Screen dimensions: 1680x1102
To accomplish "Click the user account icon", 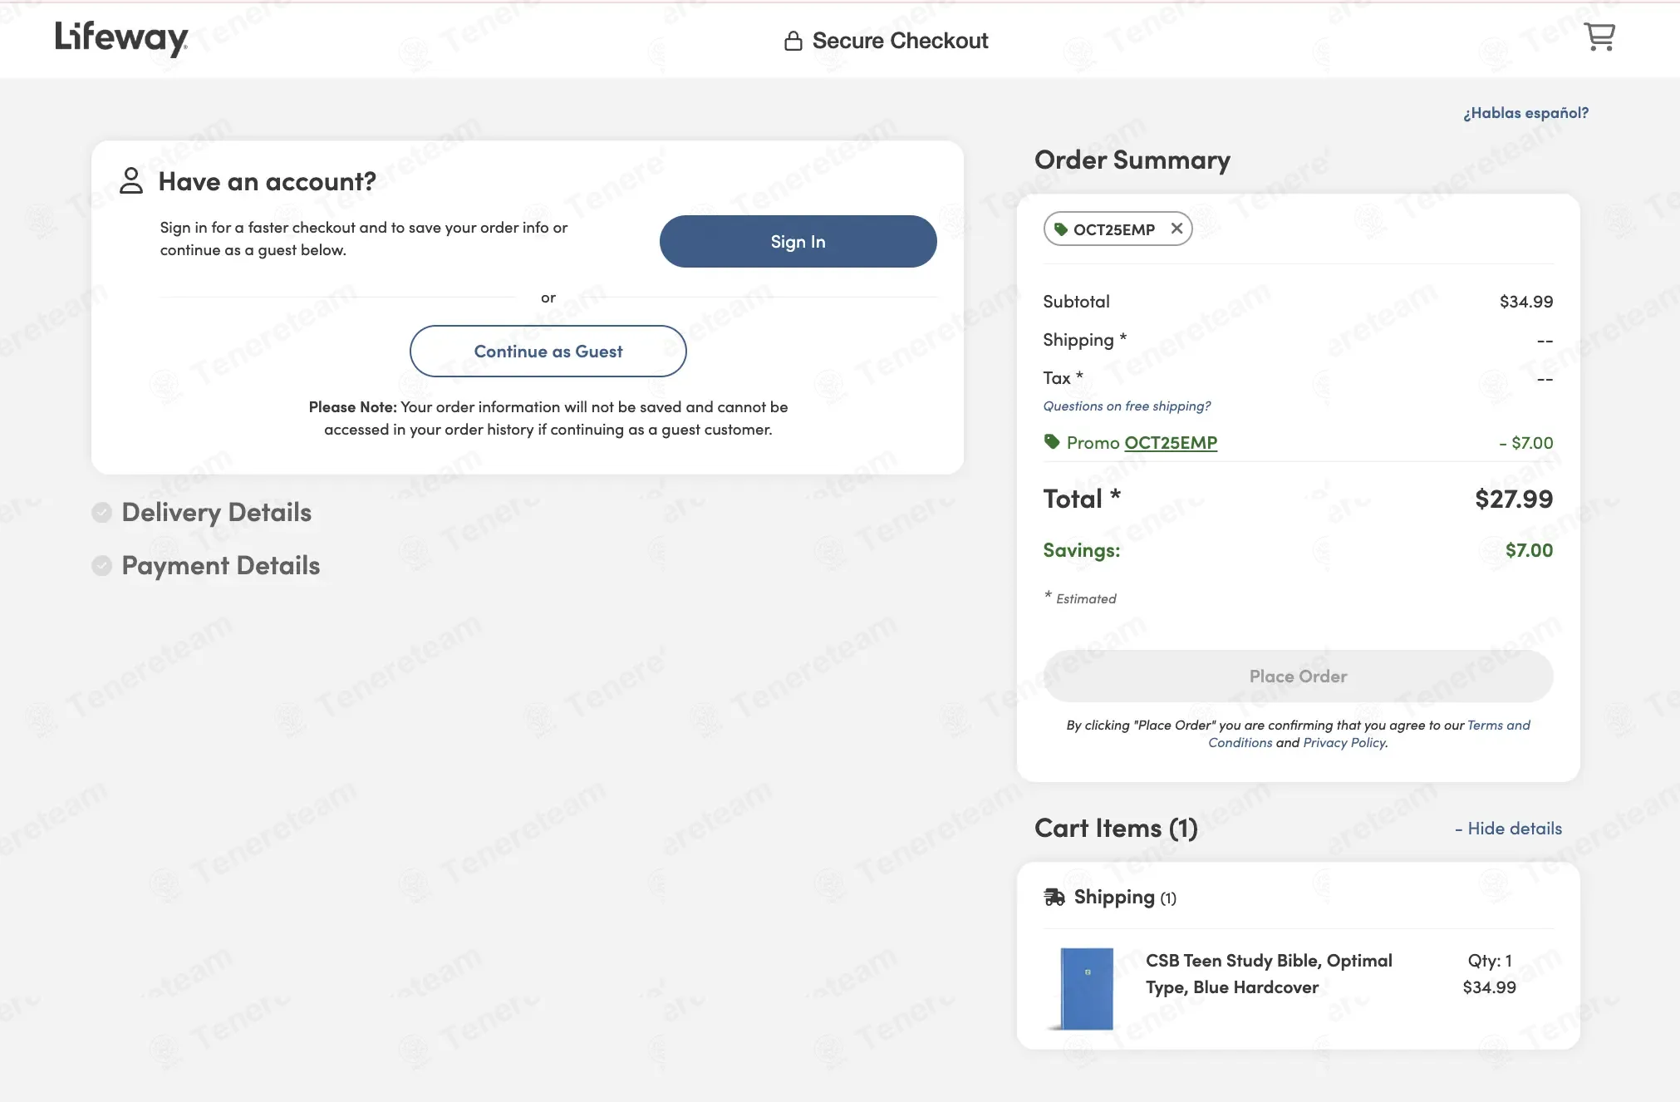I will click(131, 180).
